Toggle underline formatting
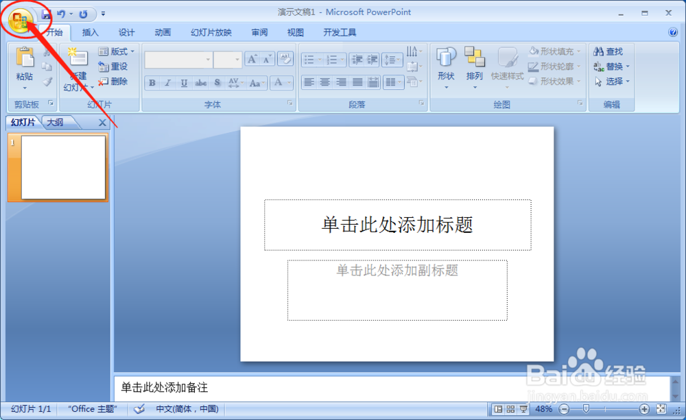The height and width of the screenshot is (420, 686). point(184,83)
